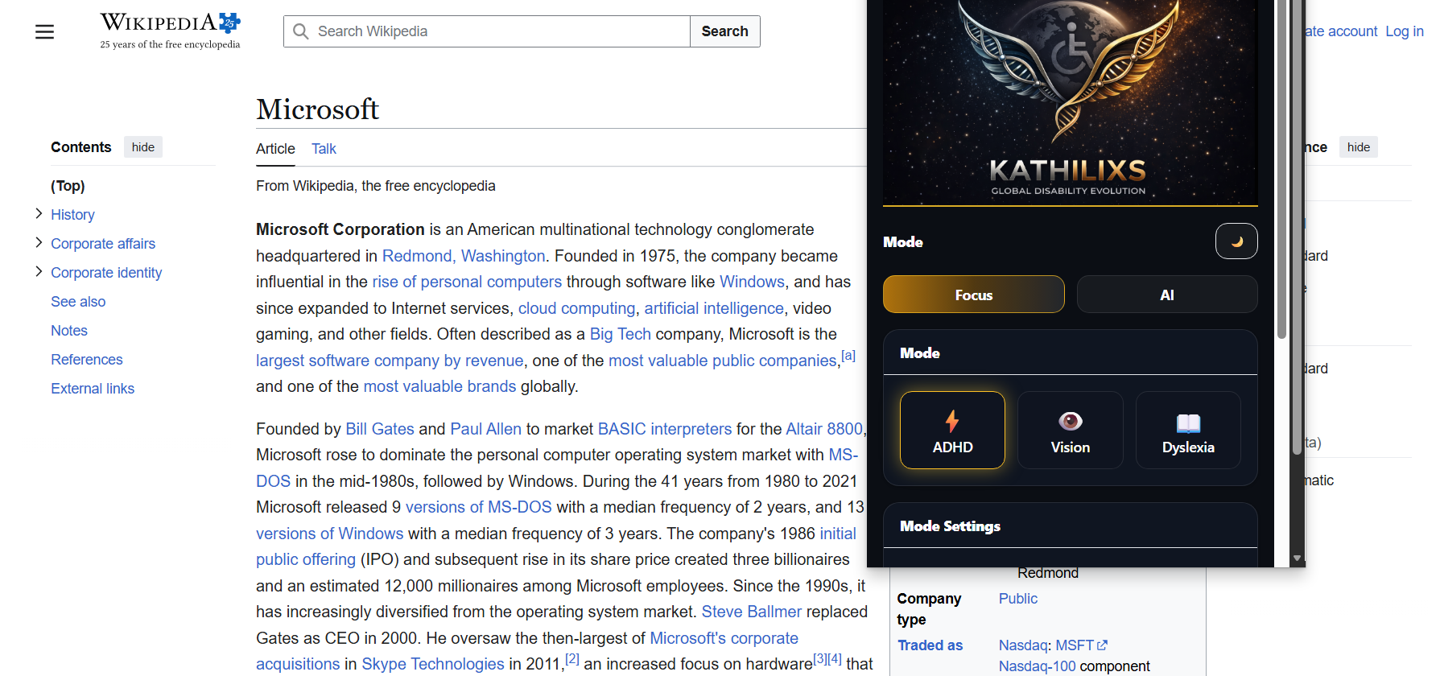The width and height of the screenshot is (1440, 676).
Task: Open the Talk tab
Action: (324, 149)
